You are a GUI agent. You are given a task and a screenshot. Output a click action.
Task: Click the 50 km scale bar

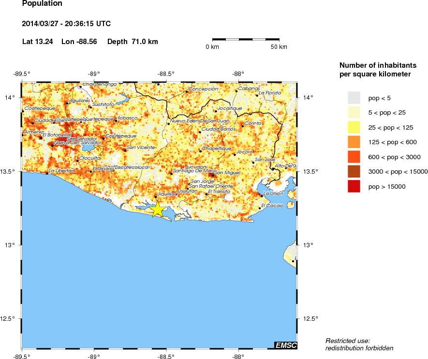pyautogui.click(x=245, y=39)
